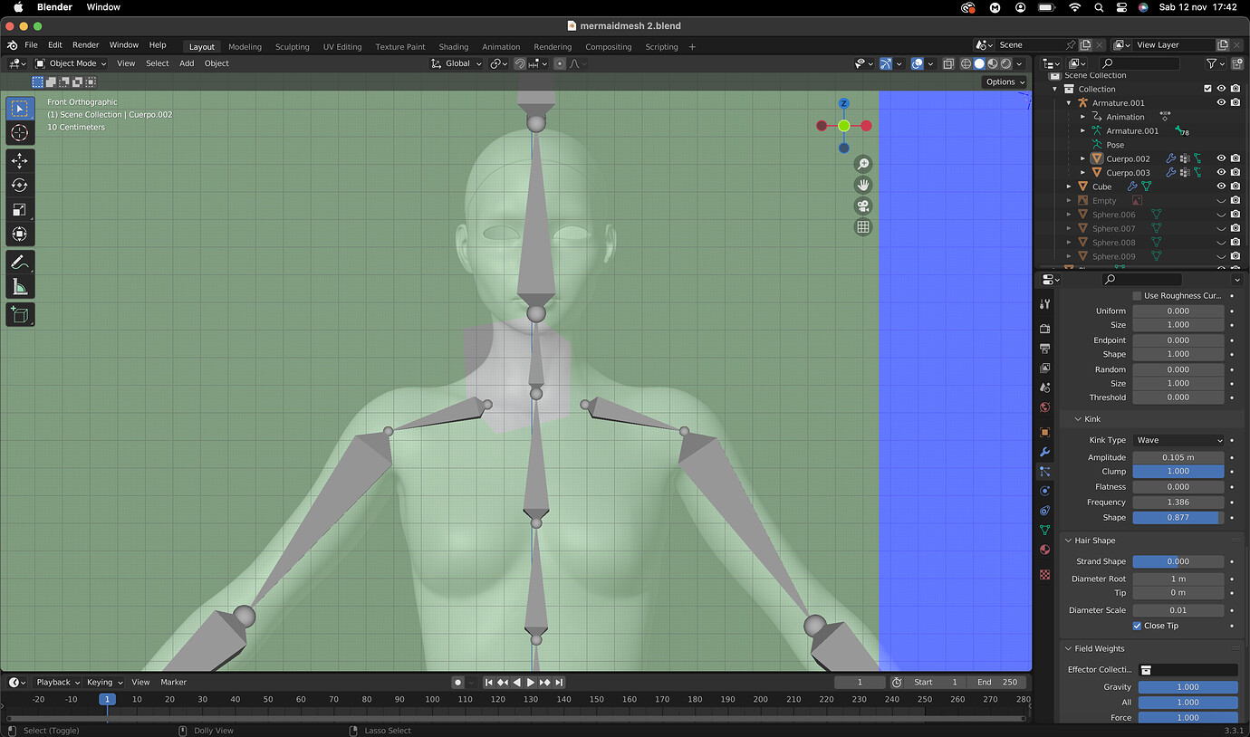The image size is (1250, 737).
Task: Activate the Select Box tool
Action: 20,109
